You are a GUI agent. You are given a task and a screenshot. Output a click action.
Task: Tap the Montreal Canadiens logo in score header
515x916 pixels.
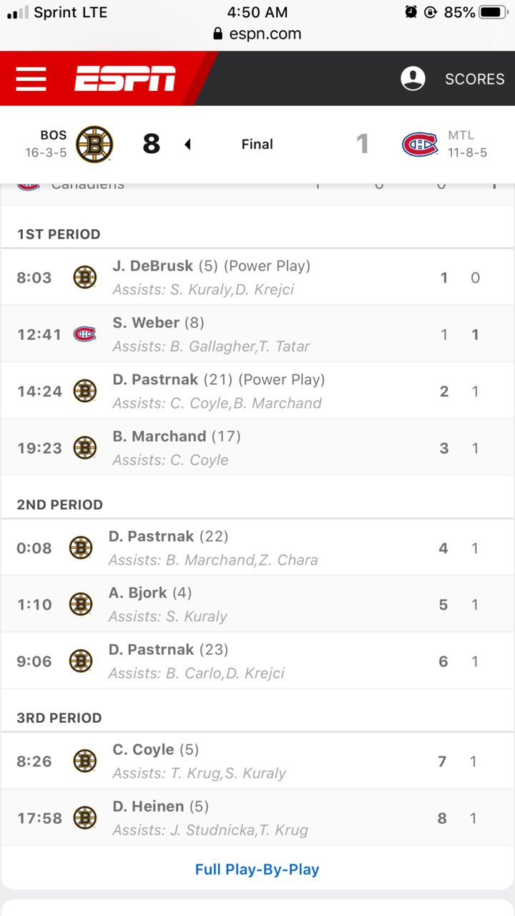click(420, 144)
